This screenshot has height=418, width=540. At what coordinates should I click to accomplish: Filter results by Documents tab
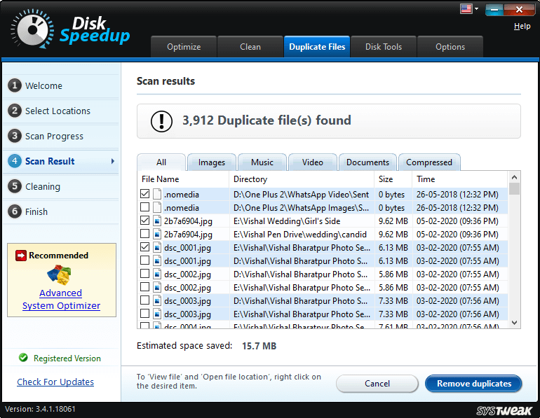(x=367, y=162)
